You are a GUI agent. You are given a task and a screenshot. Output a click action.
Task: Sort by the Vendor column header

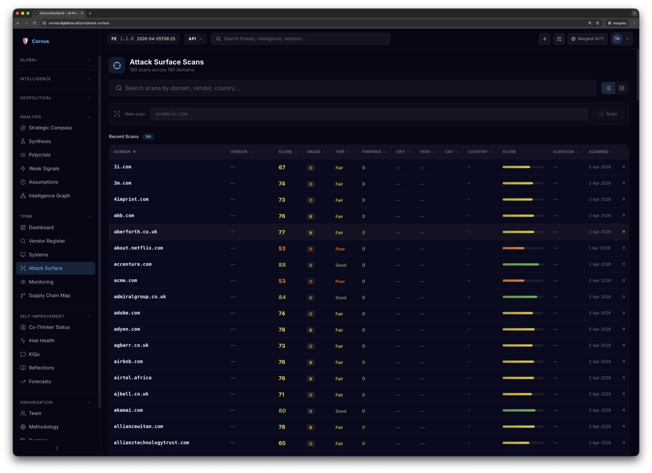[x=241, y=152]
